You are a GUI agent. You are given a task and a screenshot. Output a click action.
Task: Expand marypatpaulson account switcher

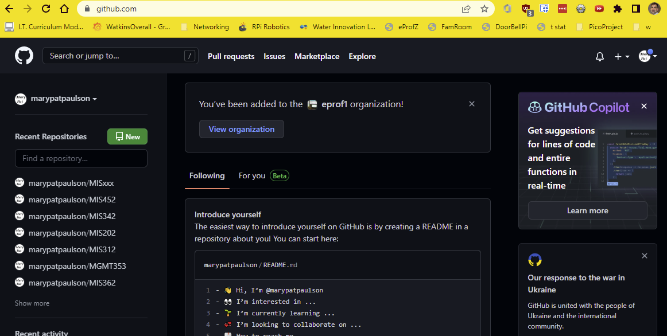(x=56, y=99)
